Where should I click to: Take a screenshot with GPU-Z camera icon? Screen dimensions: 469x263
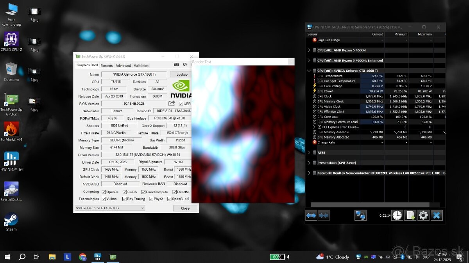point(177,65)
